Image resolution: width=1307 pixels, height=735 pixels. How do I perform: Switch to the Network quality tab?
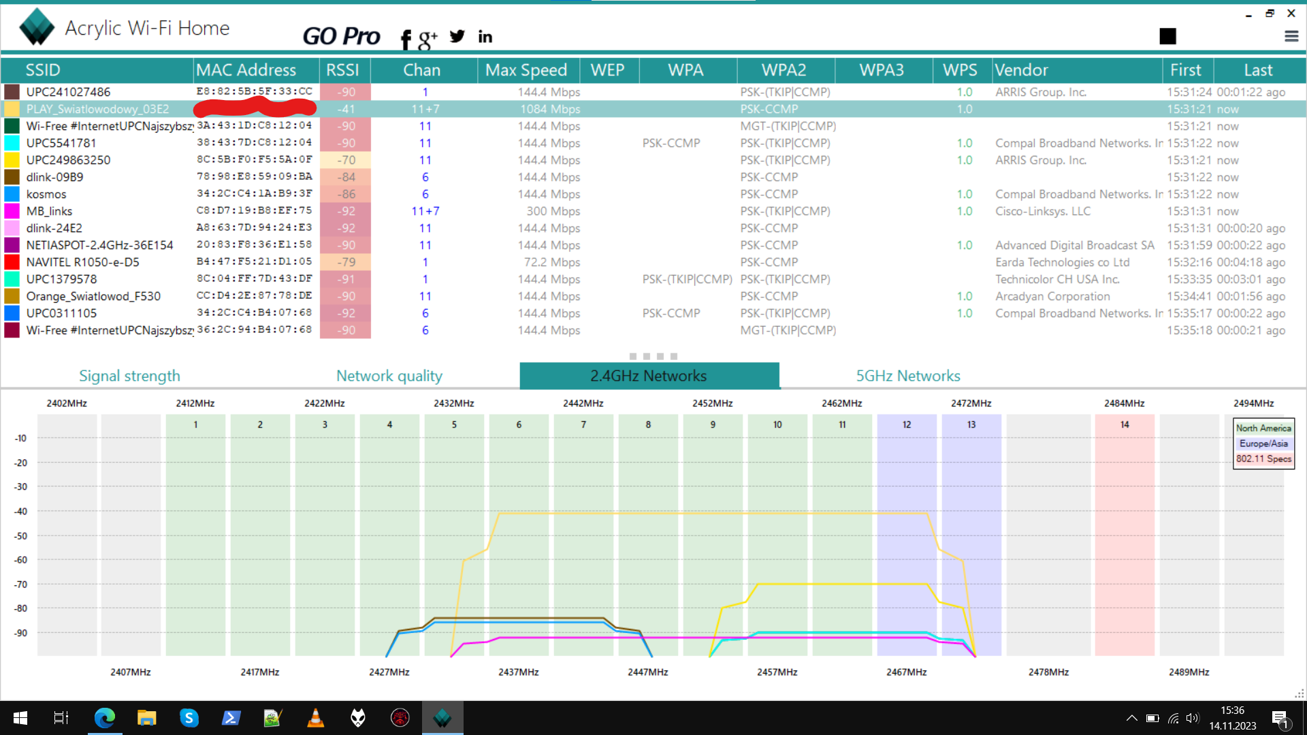[389, 376]
